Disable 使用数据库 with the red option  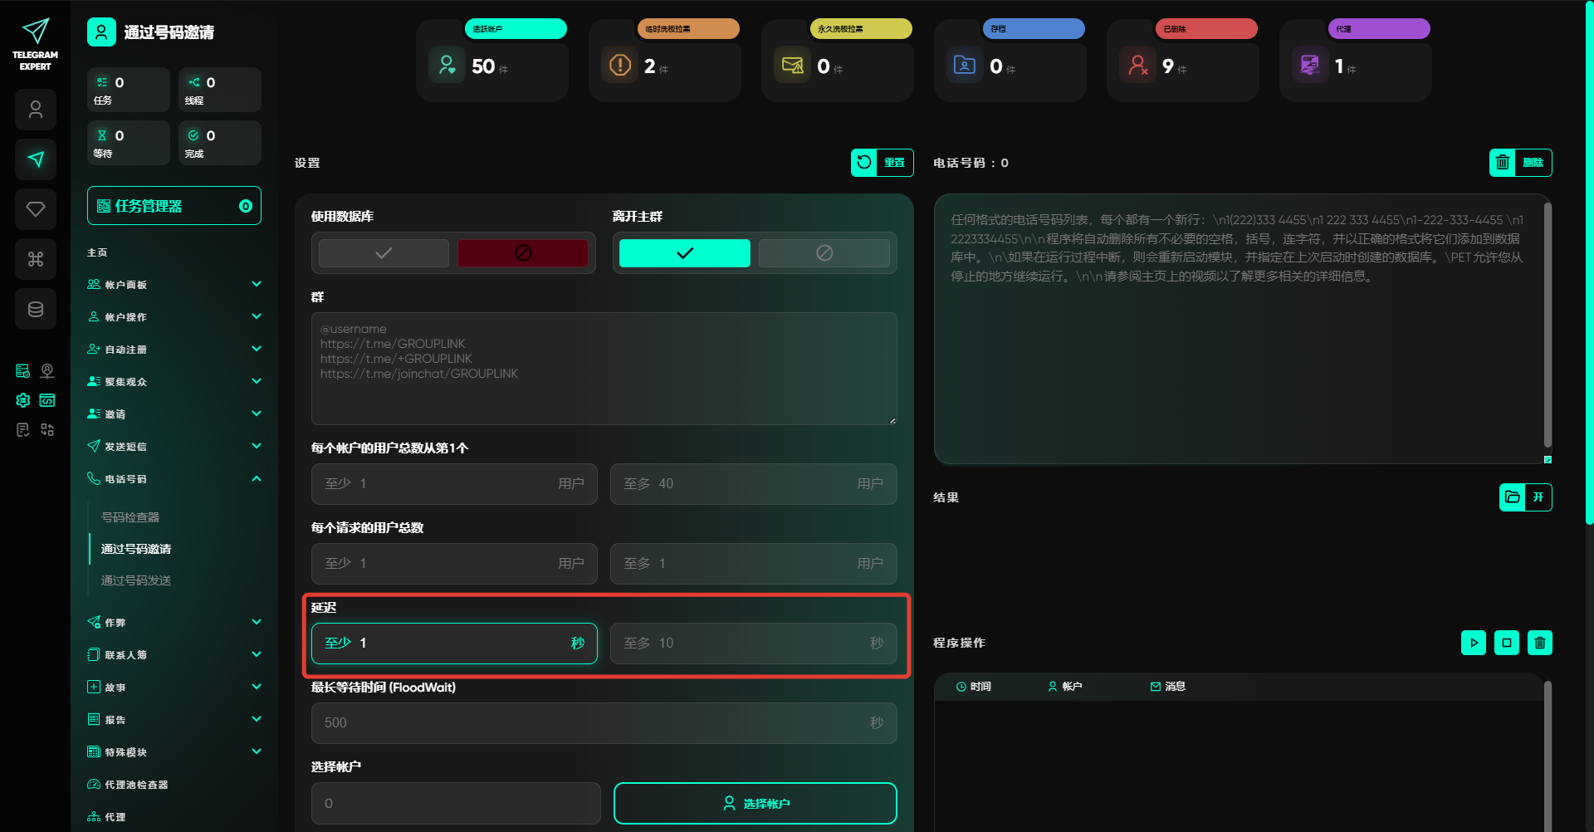tap(523, 253)
